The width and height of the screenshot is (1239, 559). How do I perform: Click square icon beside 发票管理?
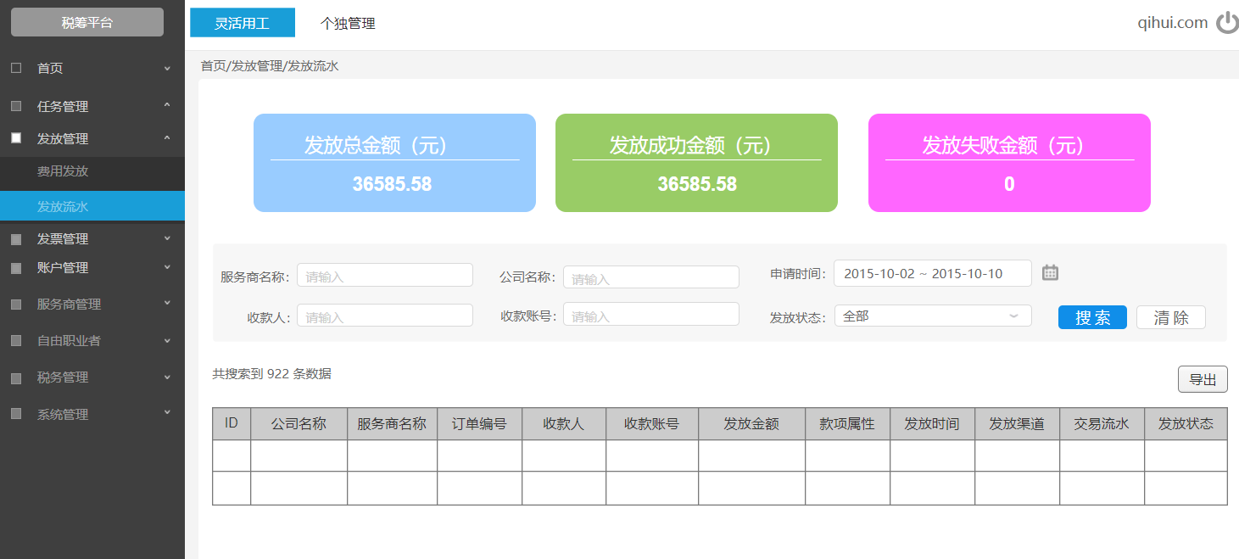(16, 239)
